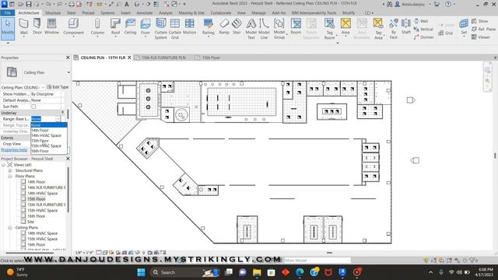The height and width of the screenshot is (280, 498).
Task: Open the Properties help link
Action: click(14, 150)
